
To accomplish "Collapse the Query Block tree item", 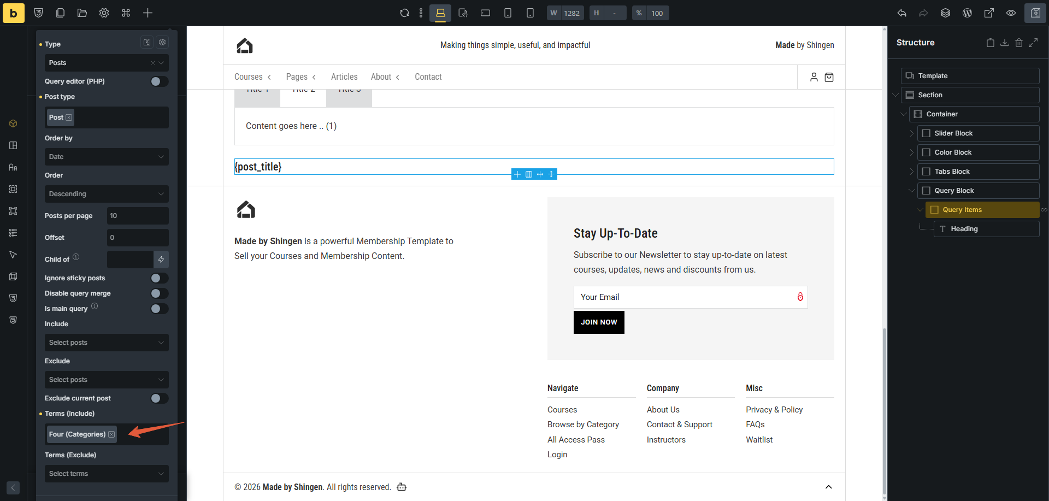I will (911, 191).
